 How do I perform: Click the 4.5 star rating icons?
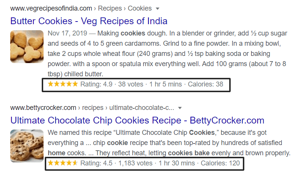tap(62, 163)
